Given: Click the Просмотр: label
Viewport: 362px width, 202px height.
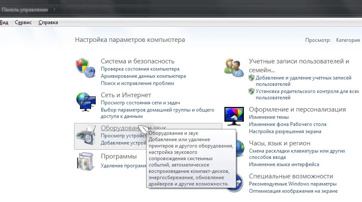Looking at the screenshot, I should coord(318,40).
